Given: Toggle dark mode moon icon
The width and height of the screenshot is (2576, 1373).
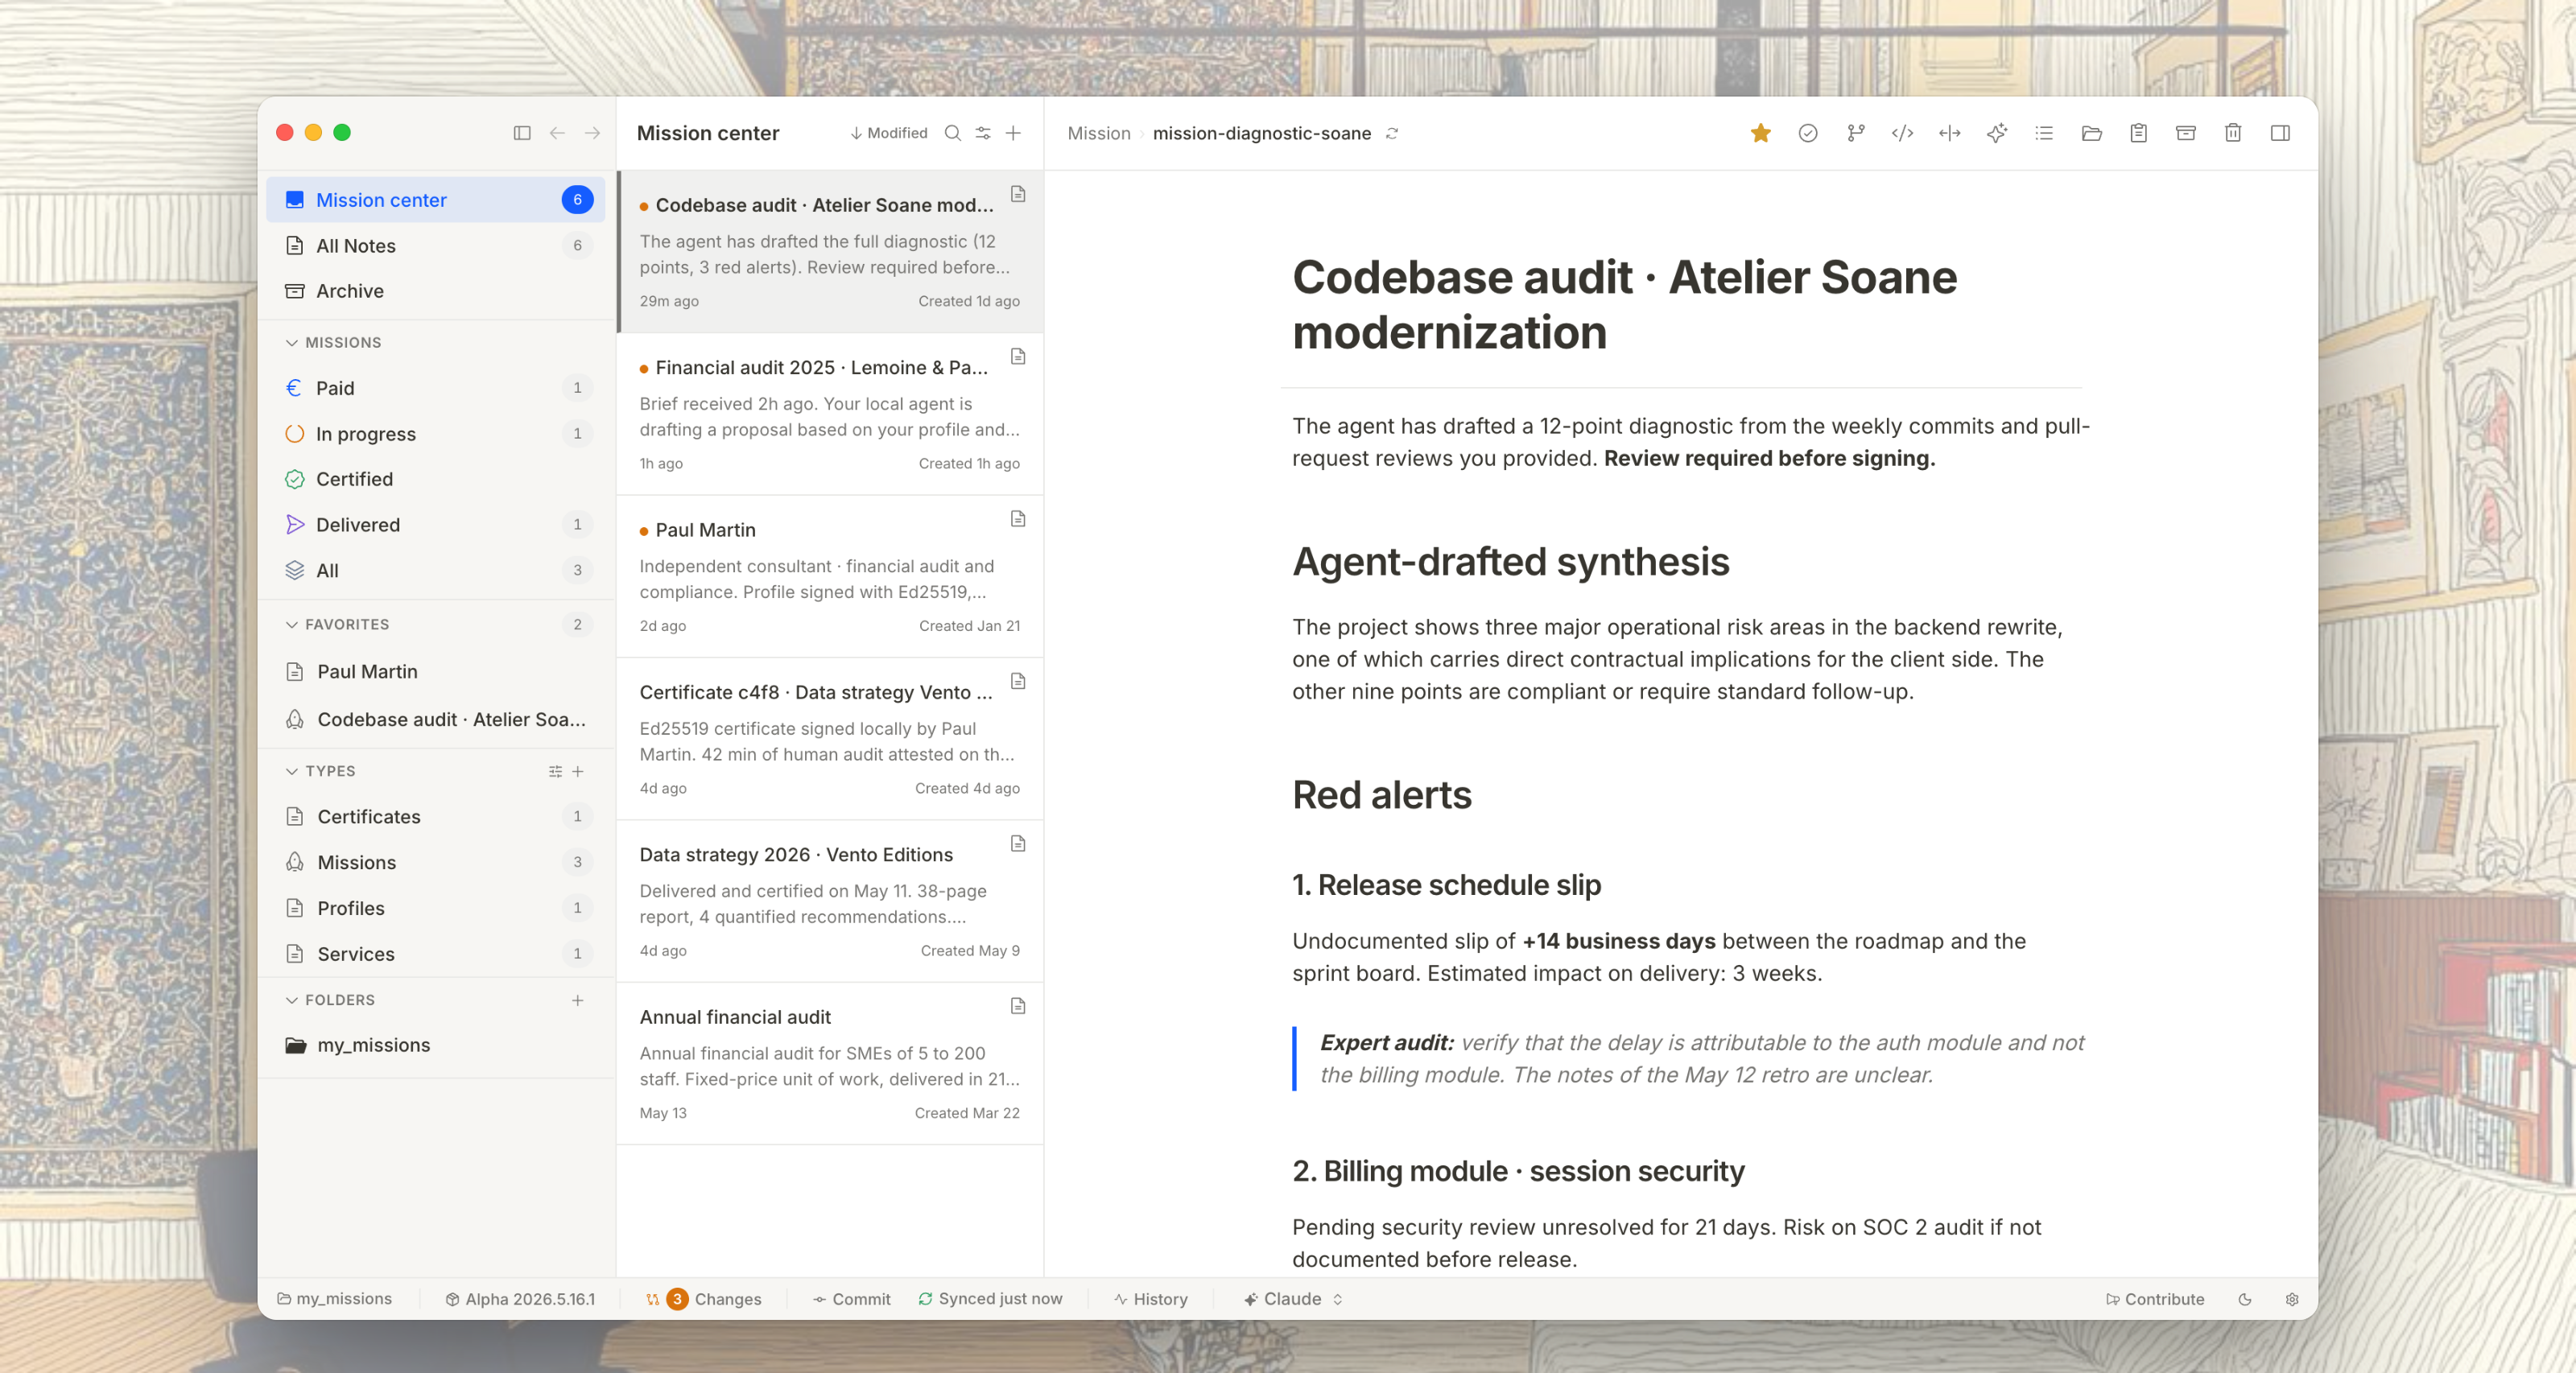Looking at the screenshot, I should click(x=2245, y=1299).
